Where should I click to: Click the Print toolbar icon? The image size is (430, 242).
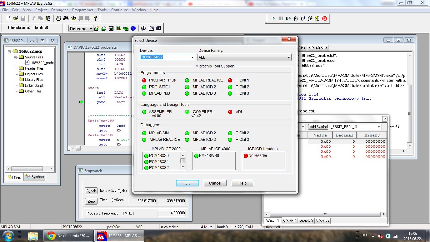(59, 18)
